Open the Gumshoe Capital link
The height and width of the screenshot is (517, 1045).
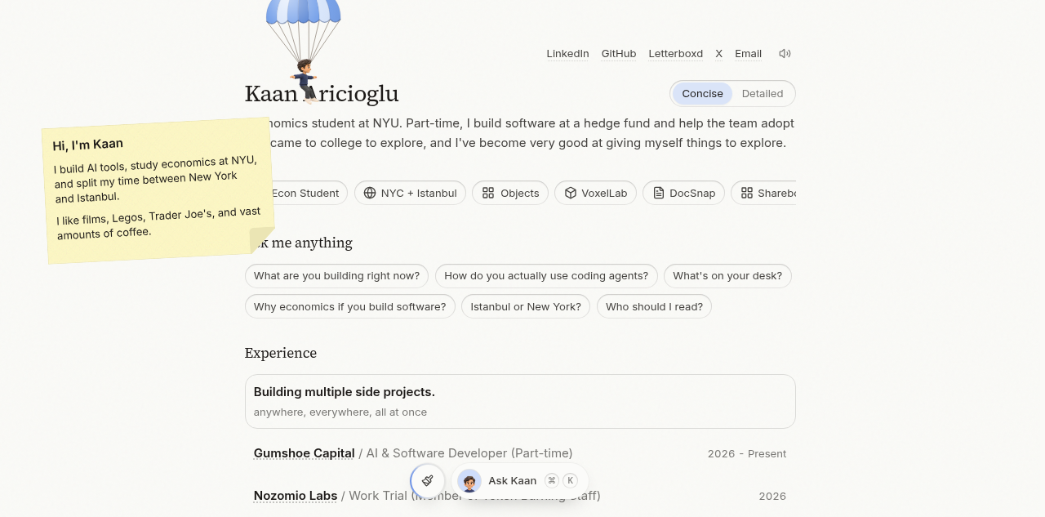[x=305, y=453]
